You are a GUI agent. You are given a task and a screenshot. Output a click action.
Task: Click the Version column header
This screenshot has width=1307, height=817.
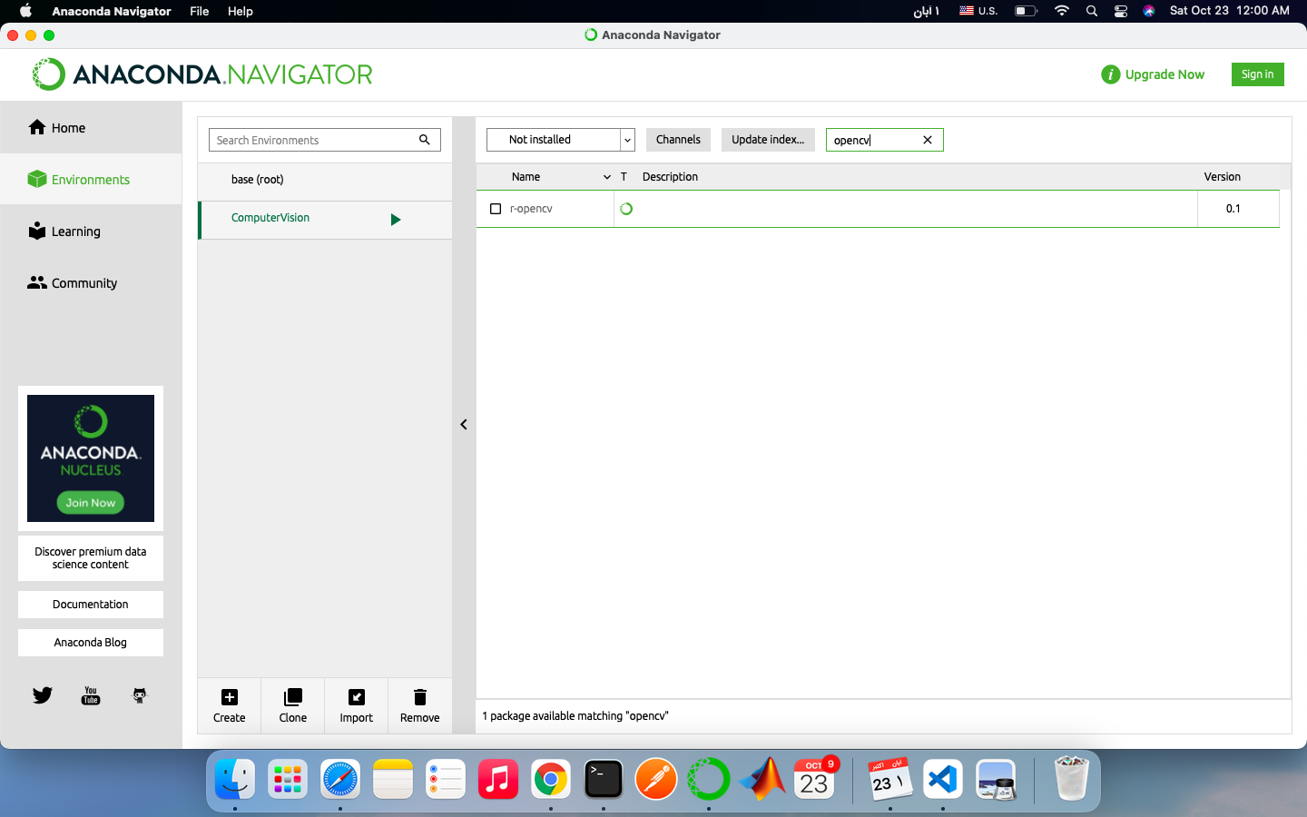[1222, 177]
